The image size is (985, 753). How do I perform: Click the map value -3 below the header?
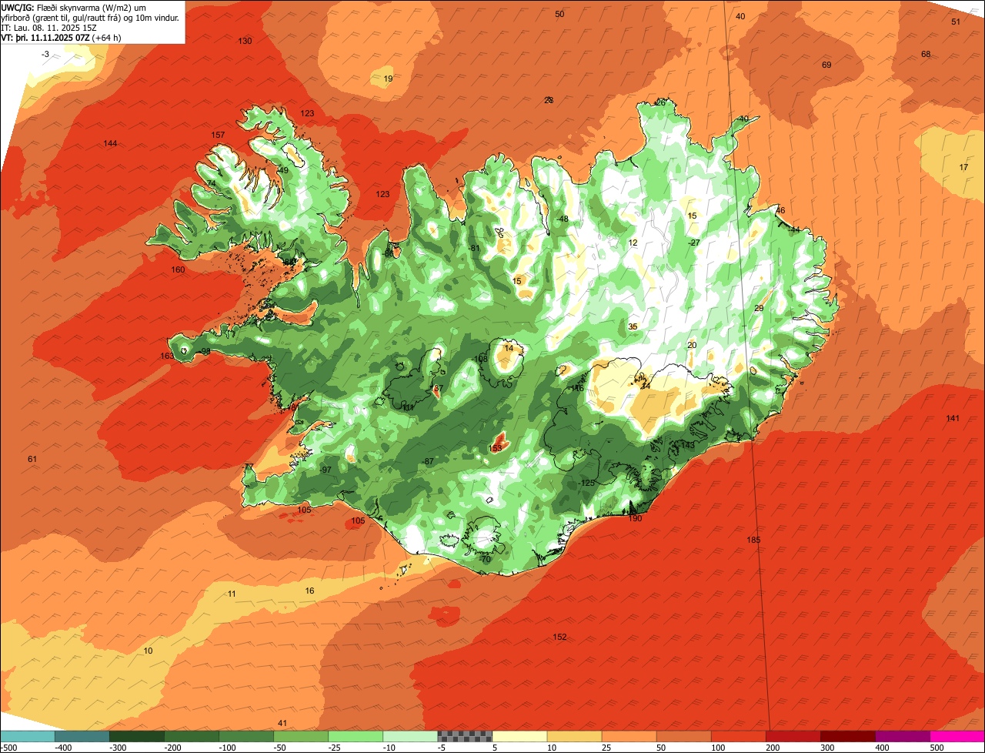click(x=45, y=55)
